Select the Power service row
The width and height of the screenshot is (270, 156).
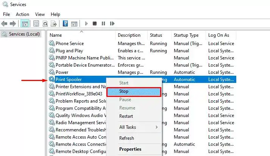point(142,72)
